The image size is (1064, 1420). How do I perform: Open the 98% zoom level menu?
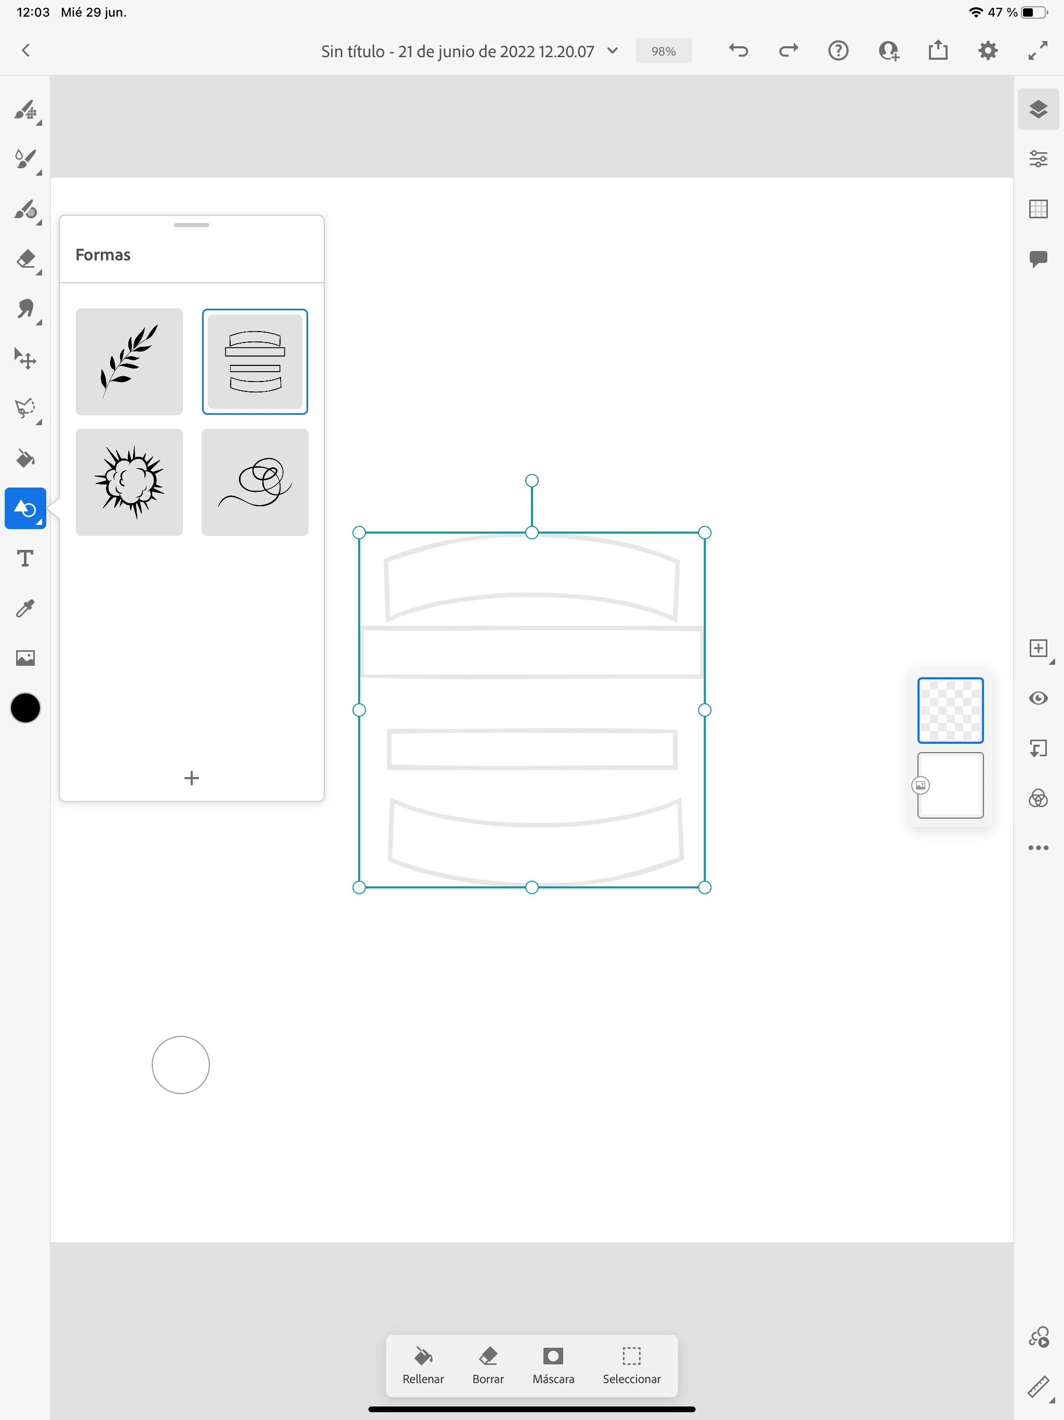click(x=663, y=51)
